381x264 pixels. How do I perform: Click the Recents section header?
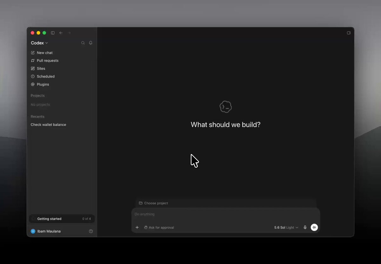[x=37, y=117]
